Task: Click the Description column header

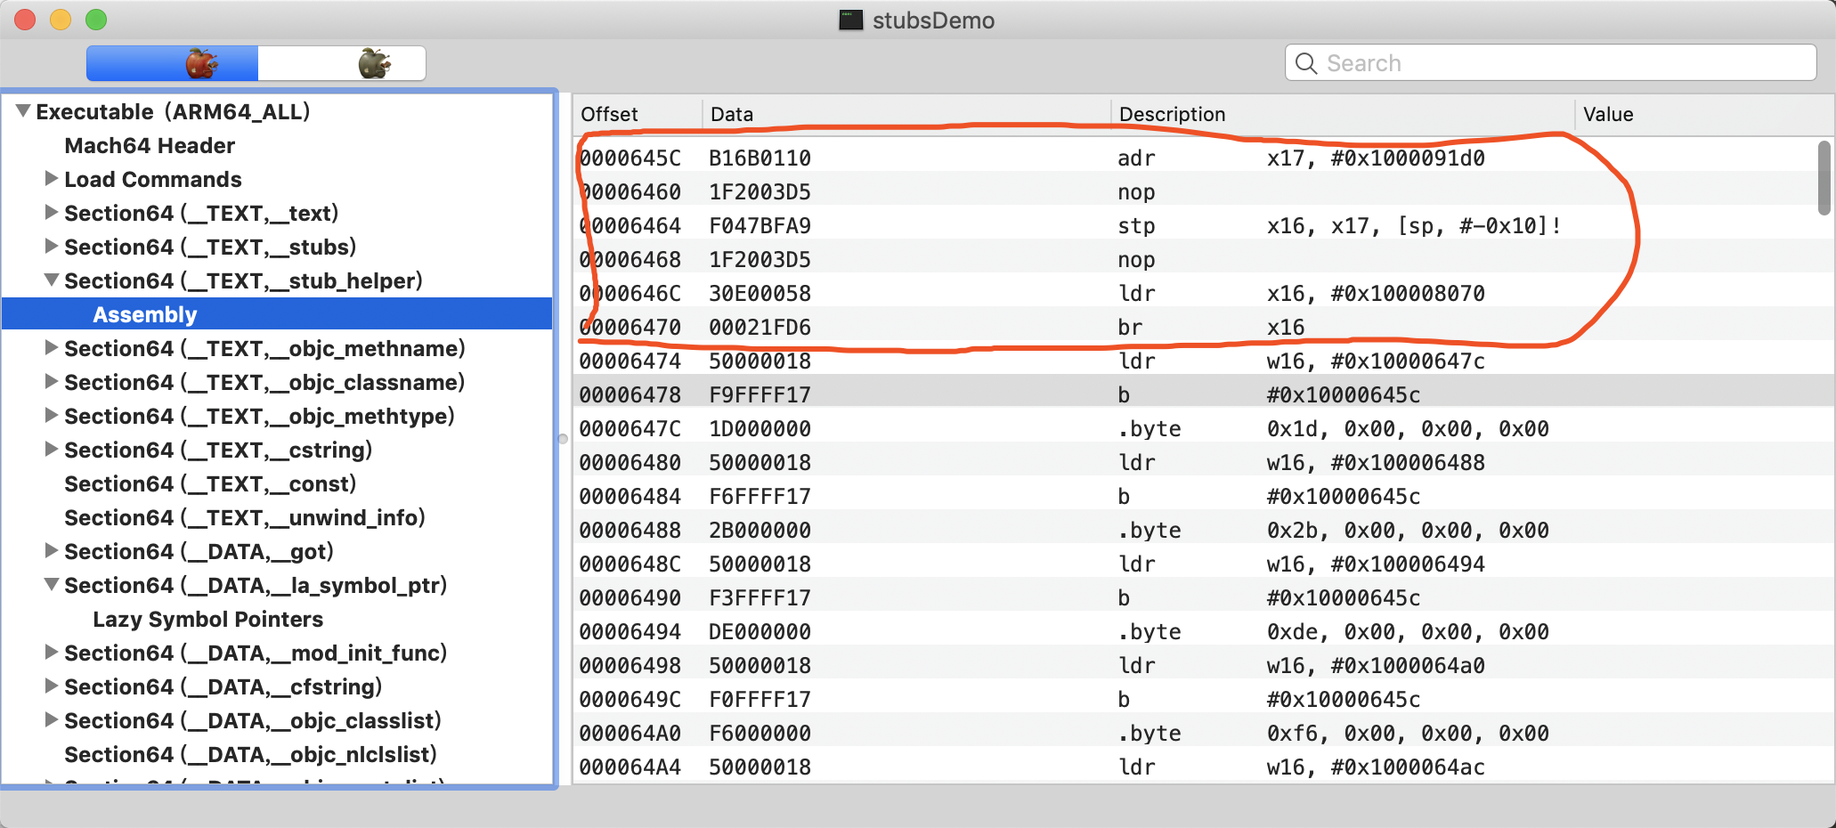Action: click(x=1172, y=114)
